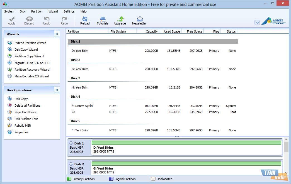Click the Make Bootable CD Wizard icon
The height and width of the screenshot is (184, 291).
[10, 76]
